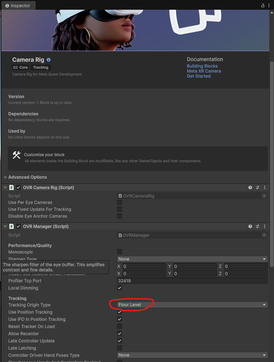Click the Camera Rig banner image
Viewport: 274px width, 362px height.
pos(135,30)
